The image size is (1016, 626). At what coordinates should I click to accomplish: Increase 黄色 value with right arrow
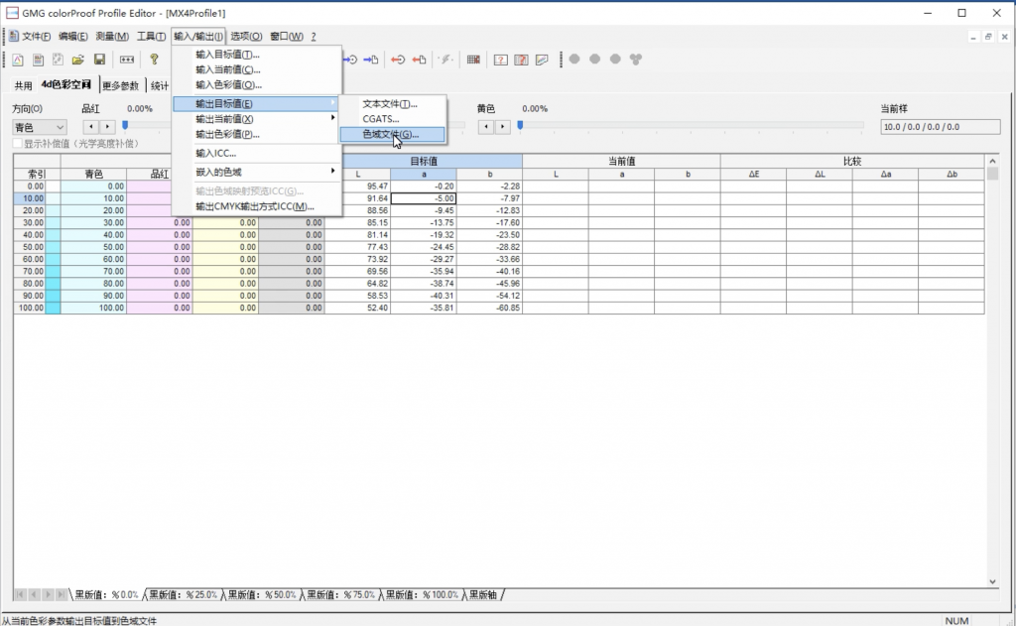[503, 127]
